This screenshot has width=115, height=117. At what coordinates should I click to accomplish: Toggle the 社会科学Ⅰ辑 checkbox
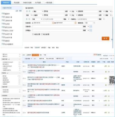click(4, 34)
